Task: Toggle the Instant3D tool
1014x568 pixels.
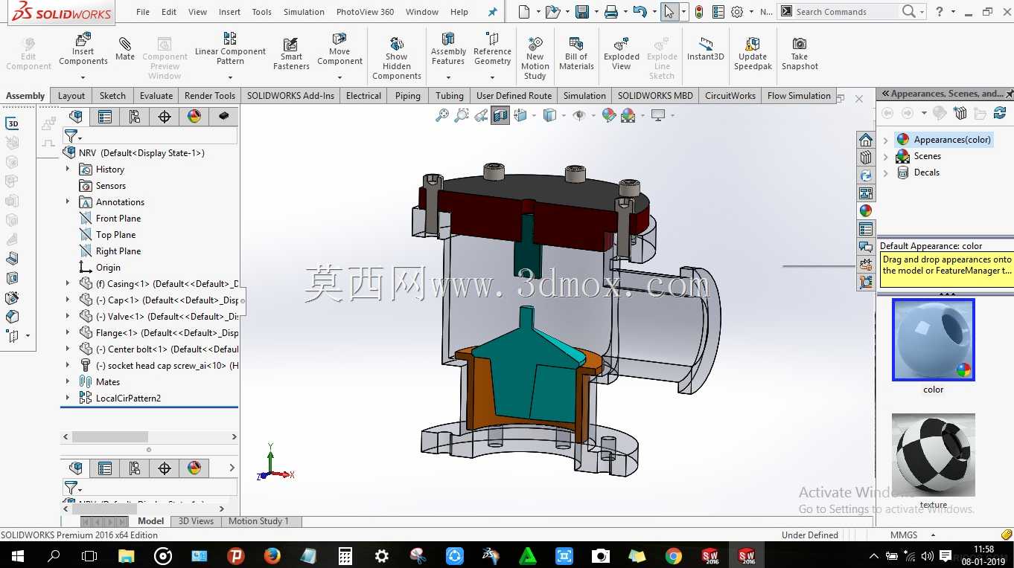Action: coord(706,49)
